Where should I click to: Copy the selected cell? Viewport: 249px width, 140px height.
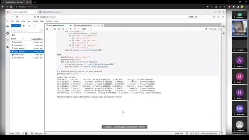pos(59,29)
